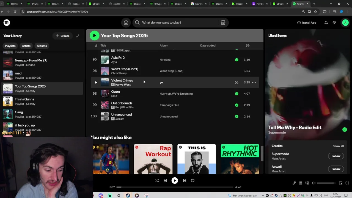Open the play queue icon
352x198 pixels.
301,183
